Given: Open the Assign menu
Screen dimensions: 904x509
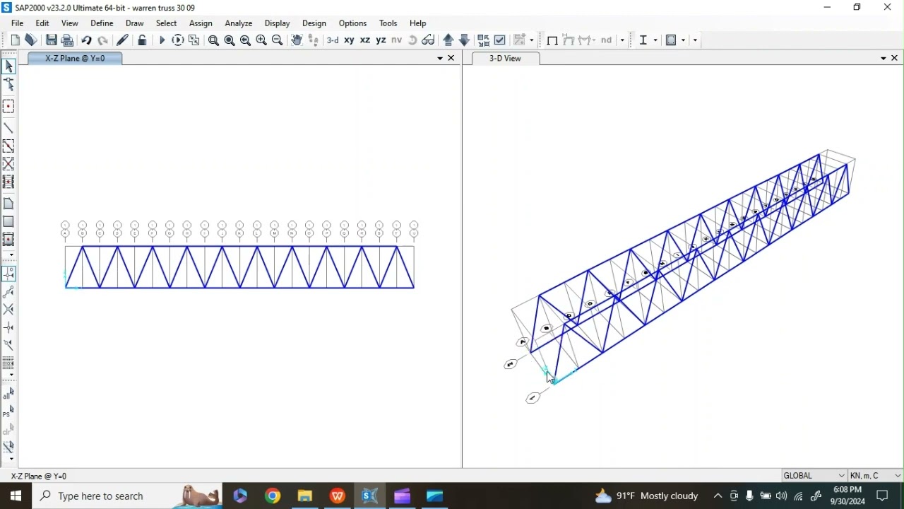Looking at the screenshot, I should point(201,23).
